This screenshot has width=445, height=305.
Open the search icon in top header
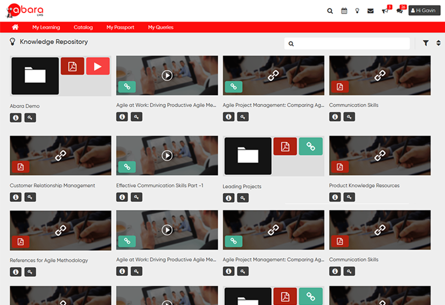click(330, 11)
